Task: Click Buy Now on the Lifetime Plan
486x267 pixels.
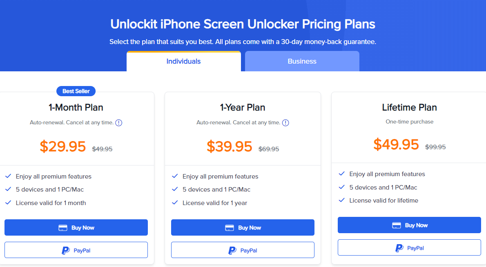Action: click(409, 225)
